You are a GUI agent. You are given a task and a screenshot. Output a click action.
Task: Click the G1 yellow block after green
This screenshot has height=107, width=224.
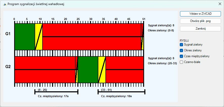tap(39, 37)
